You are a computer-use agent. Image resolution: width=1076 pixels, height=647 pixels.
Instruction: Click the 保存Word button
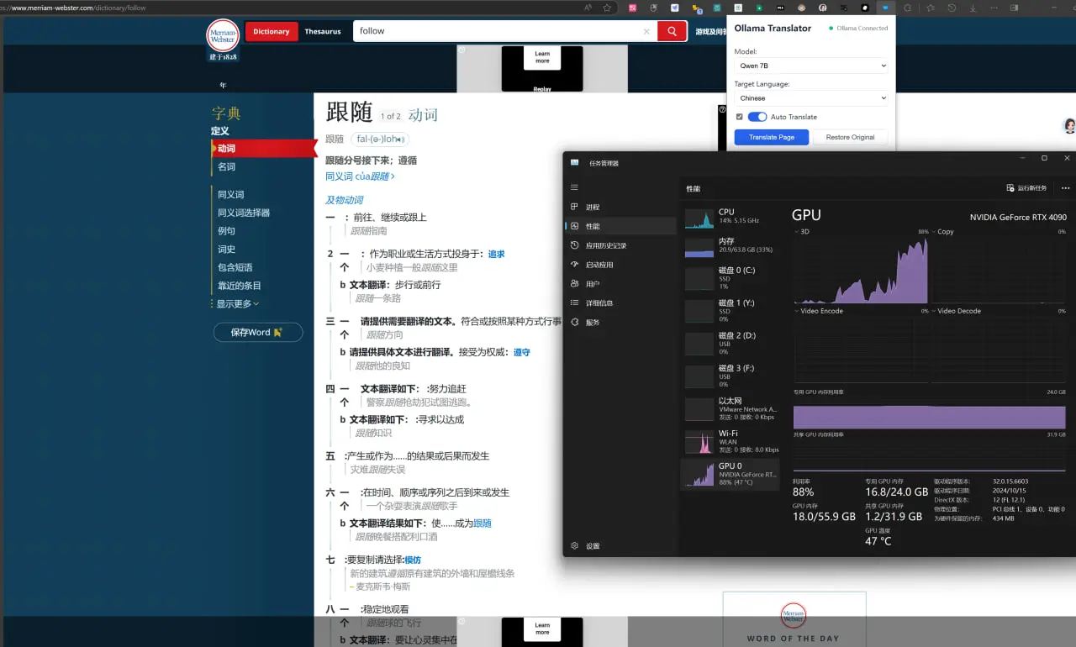pos(258,332)
